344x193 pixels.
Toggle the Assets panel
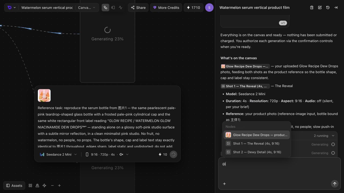(x=14, y=185)
